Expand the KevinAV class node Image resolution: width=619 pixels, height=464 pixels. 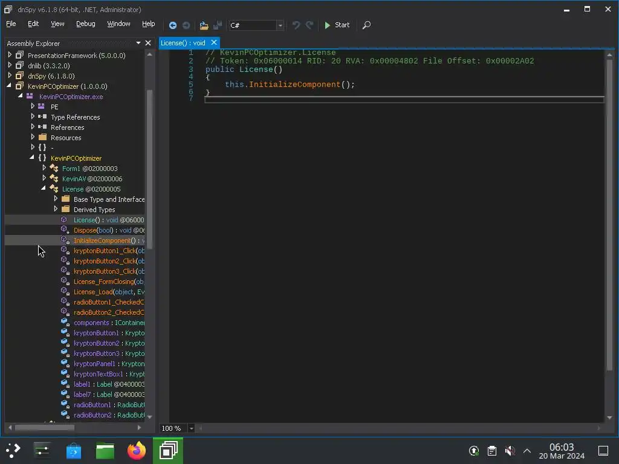pos(44,178)
